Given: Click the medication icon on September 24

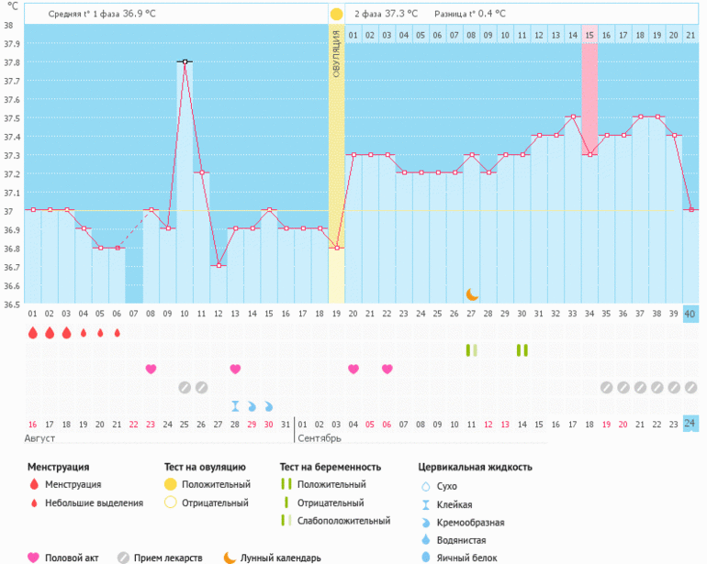Looking at the screenshot, I should tap(690, 387).
